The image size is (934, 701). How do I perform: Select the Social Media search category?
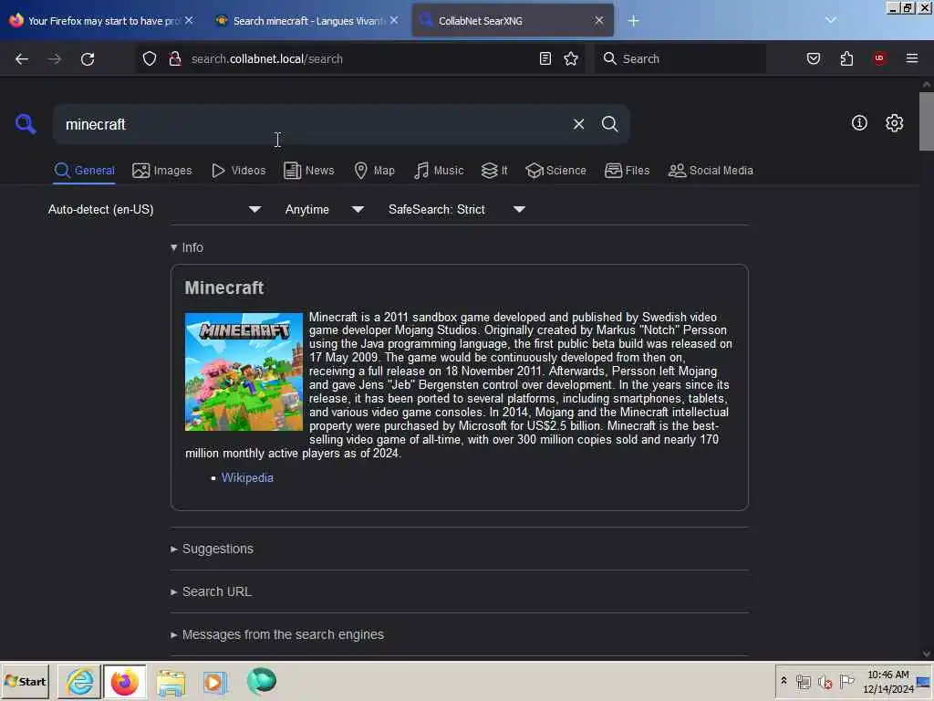pos(710,171)
